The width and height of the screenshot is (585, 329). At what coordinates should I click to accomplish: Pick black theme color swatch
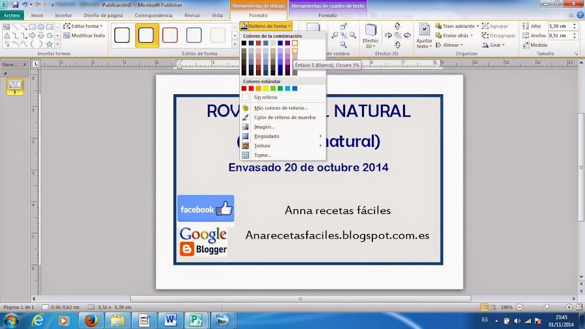(x=244, y=44)
